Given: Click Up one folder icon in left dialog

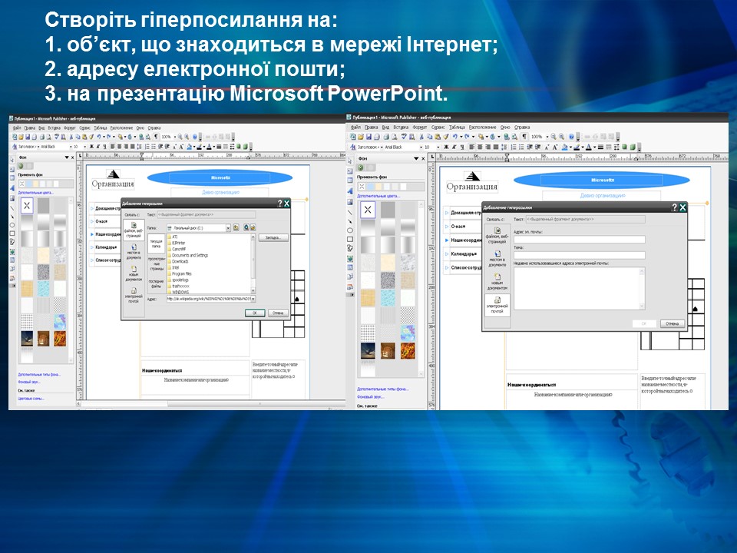Looking at the screenshot, I should pyautogui.click(x=236, y=227).
